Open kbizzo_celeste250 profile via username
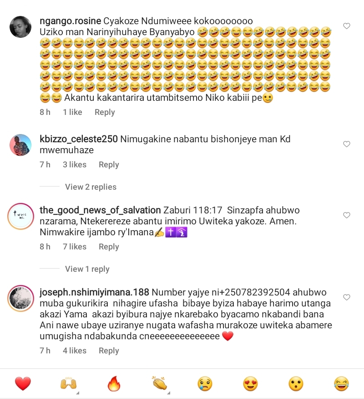364x399 pixels. [79, 139]
